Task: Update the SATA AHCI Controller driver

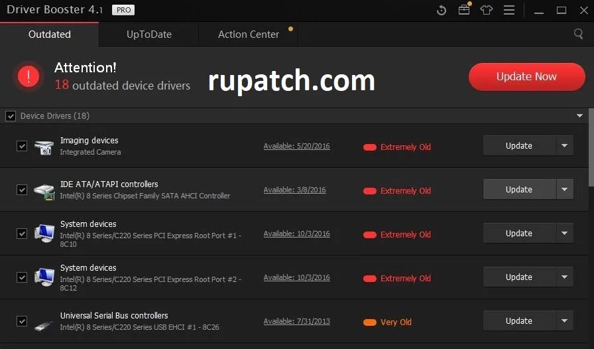Action: [x=519, y=189]
